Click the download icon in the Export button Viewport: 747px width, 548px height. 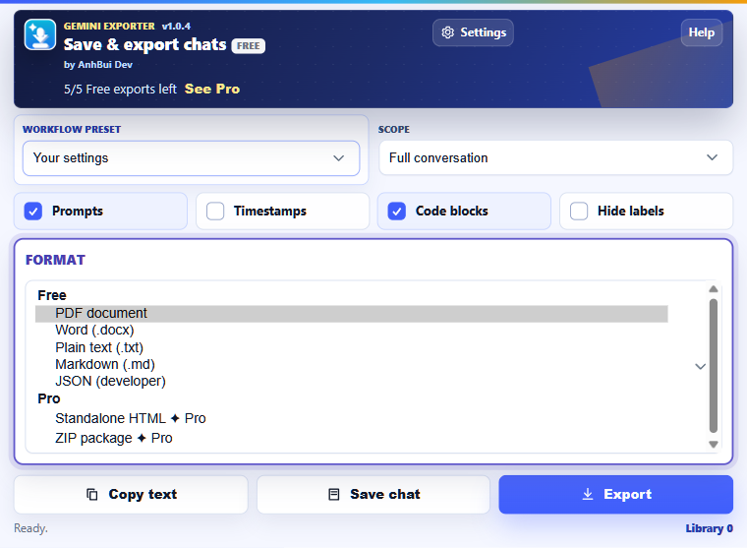[x=588, y=494]
